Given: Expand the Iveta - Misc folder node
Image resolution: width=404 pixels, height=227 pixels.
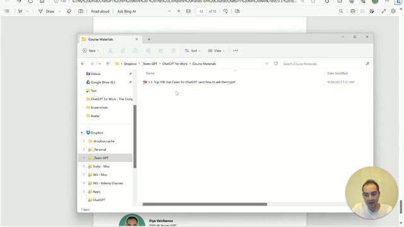Looking at the screenshot, I should [x=84, y=166].
